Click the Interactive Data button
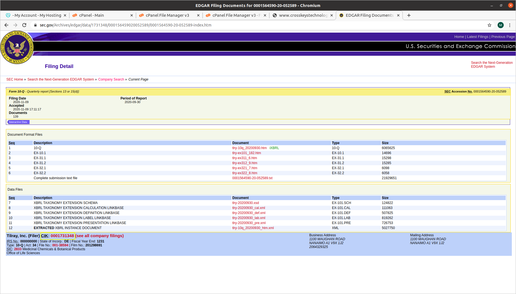 click(x=18, y=122)
